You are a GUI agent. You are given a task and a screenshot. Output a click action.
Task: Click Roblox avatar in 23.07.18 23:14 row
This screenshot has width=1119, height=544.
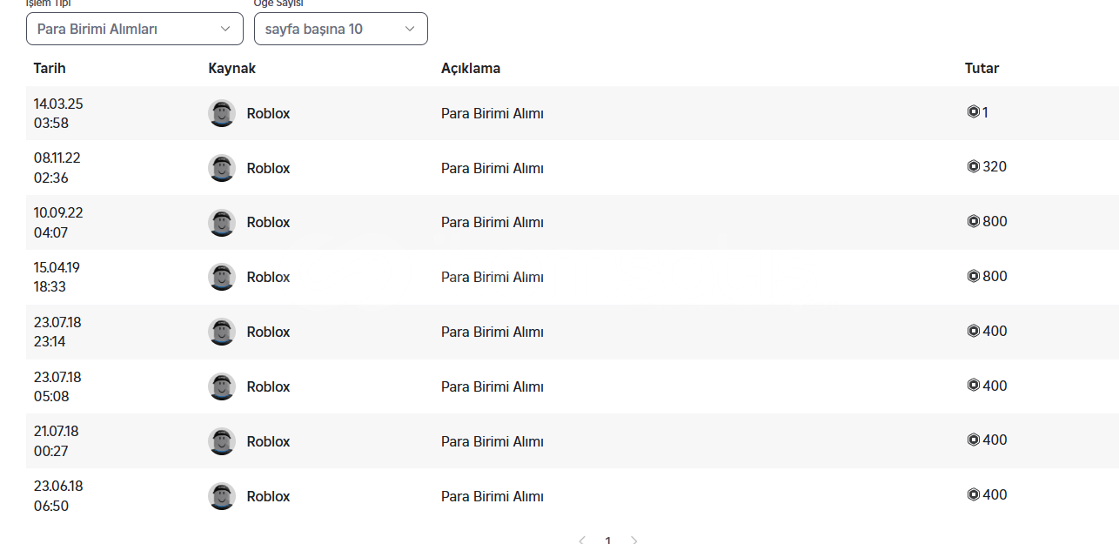[222, 332]
